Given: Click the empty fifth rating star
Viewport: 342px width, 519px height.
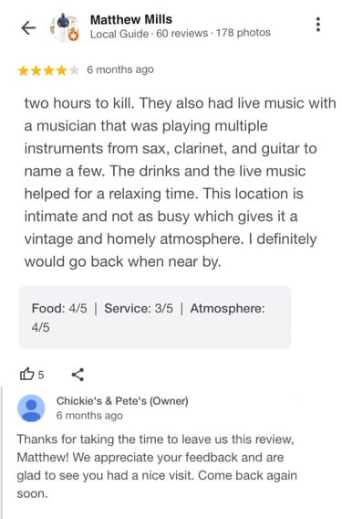Looking at the screenshot, I should pyautogui.click(x=74, y=70).
